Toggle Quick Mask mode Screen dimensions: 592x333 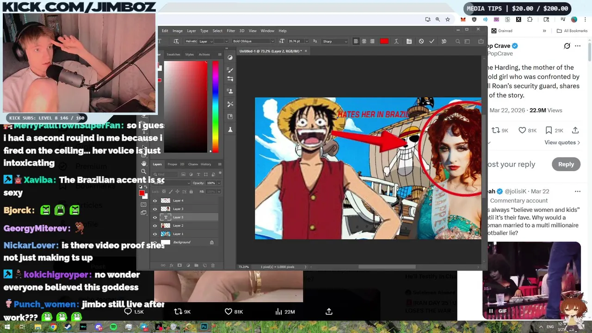(x=143, y=204)
